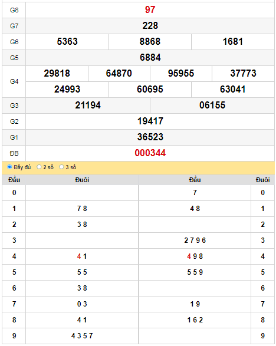276x346 pixels.
Task: Click the G6 number 8868
Action: coord(150,41)
